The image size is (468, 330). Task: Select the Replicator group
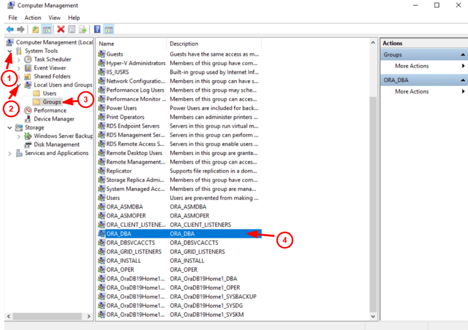[x=179, y=171]
